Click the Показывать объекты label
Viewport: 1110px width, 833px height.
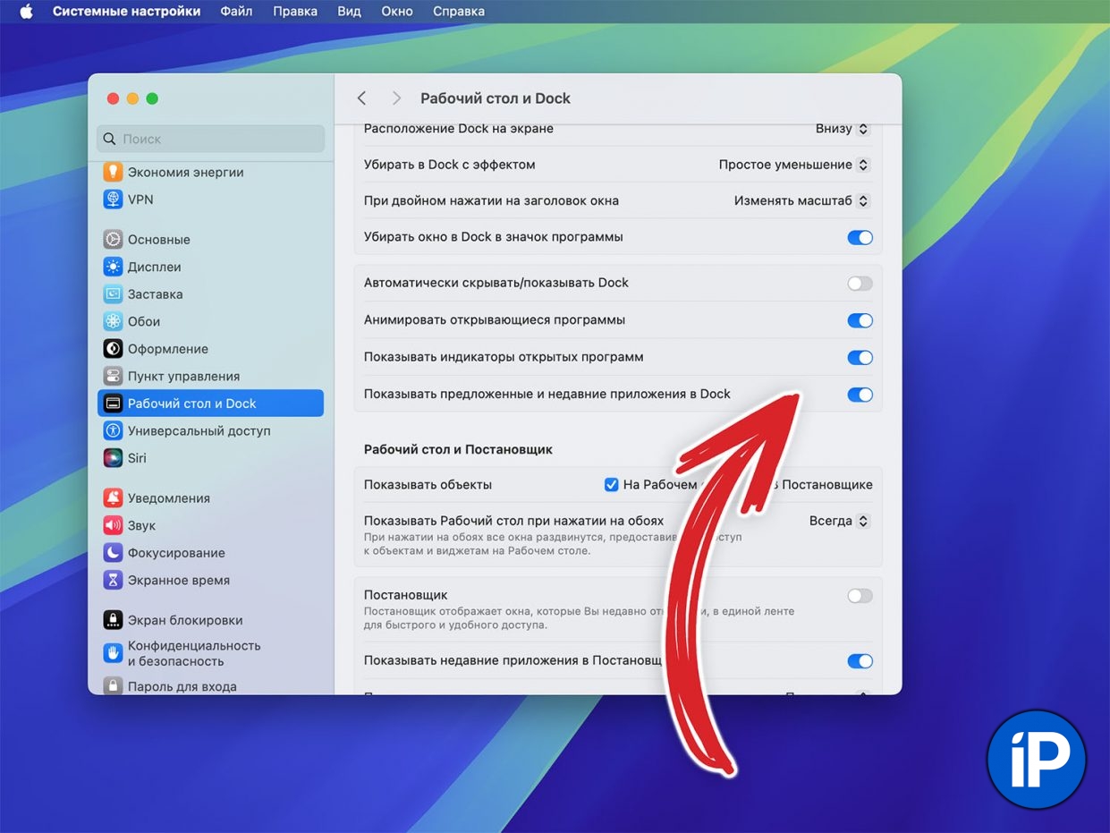(428, 485)
